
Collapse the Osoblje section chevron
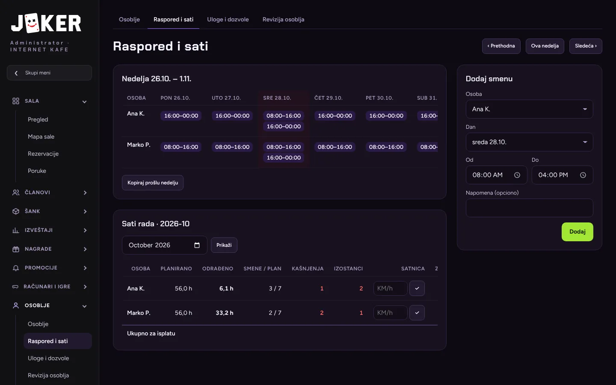coord(85,306)
